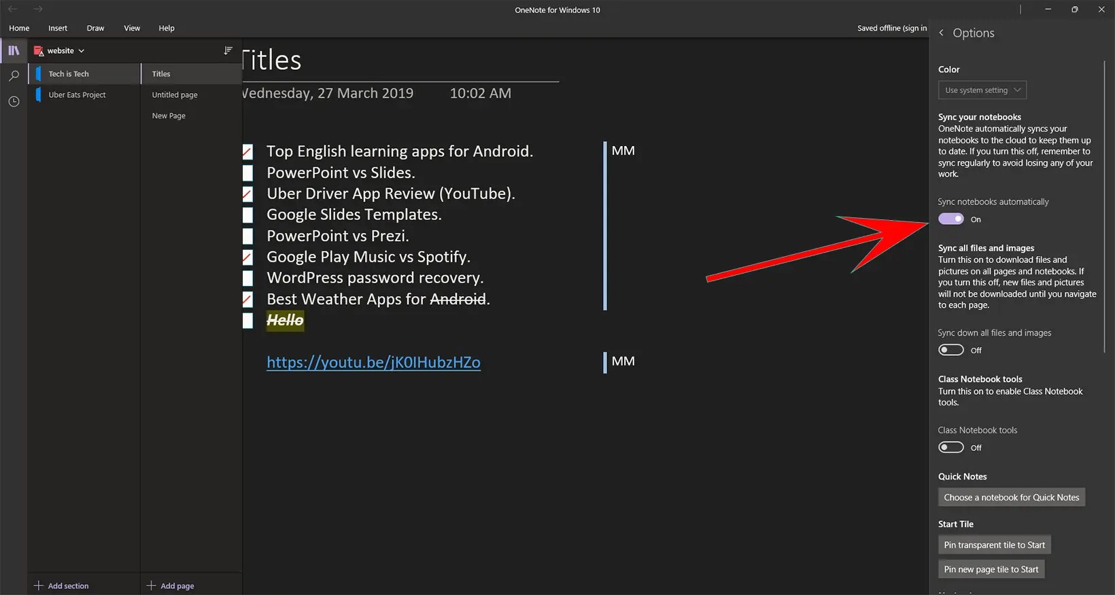Image resolution: width=1115 pixels, height=595 pixels.
Task: Open the Help tab
Action: (x=167, y=28)
